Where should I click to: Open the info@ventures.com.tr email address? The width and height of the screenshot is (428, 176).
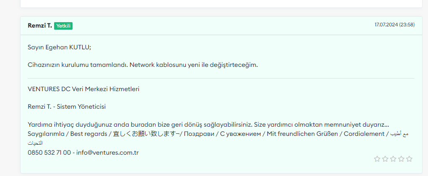[108, 153]
